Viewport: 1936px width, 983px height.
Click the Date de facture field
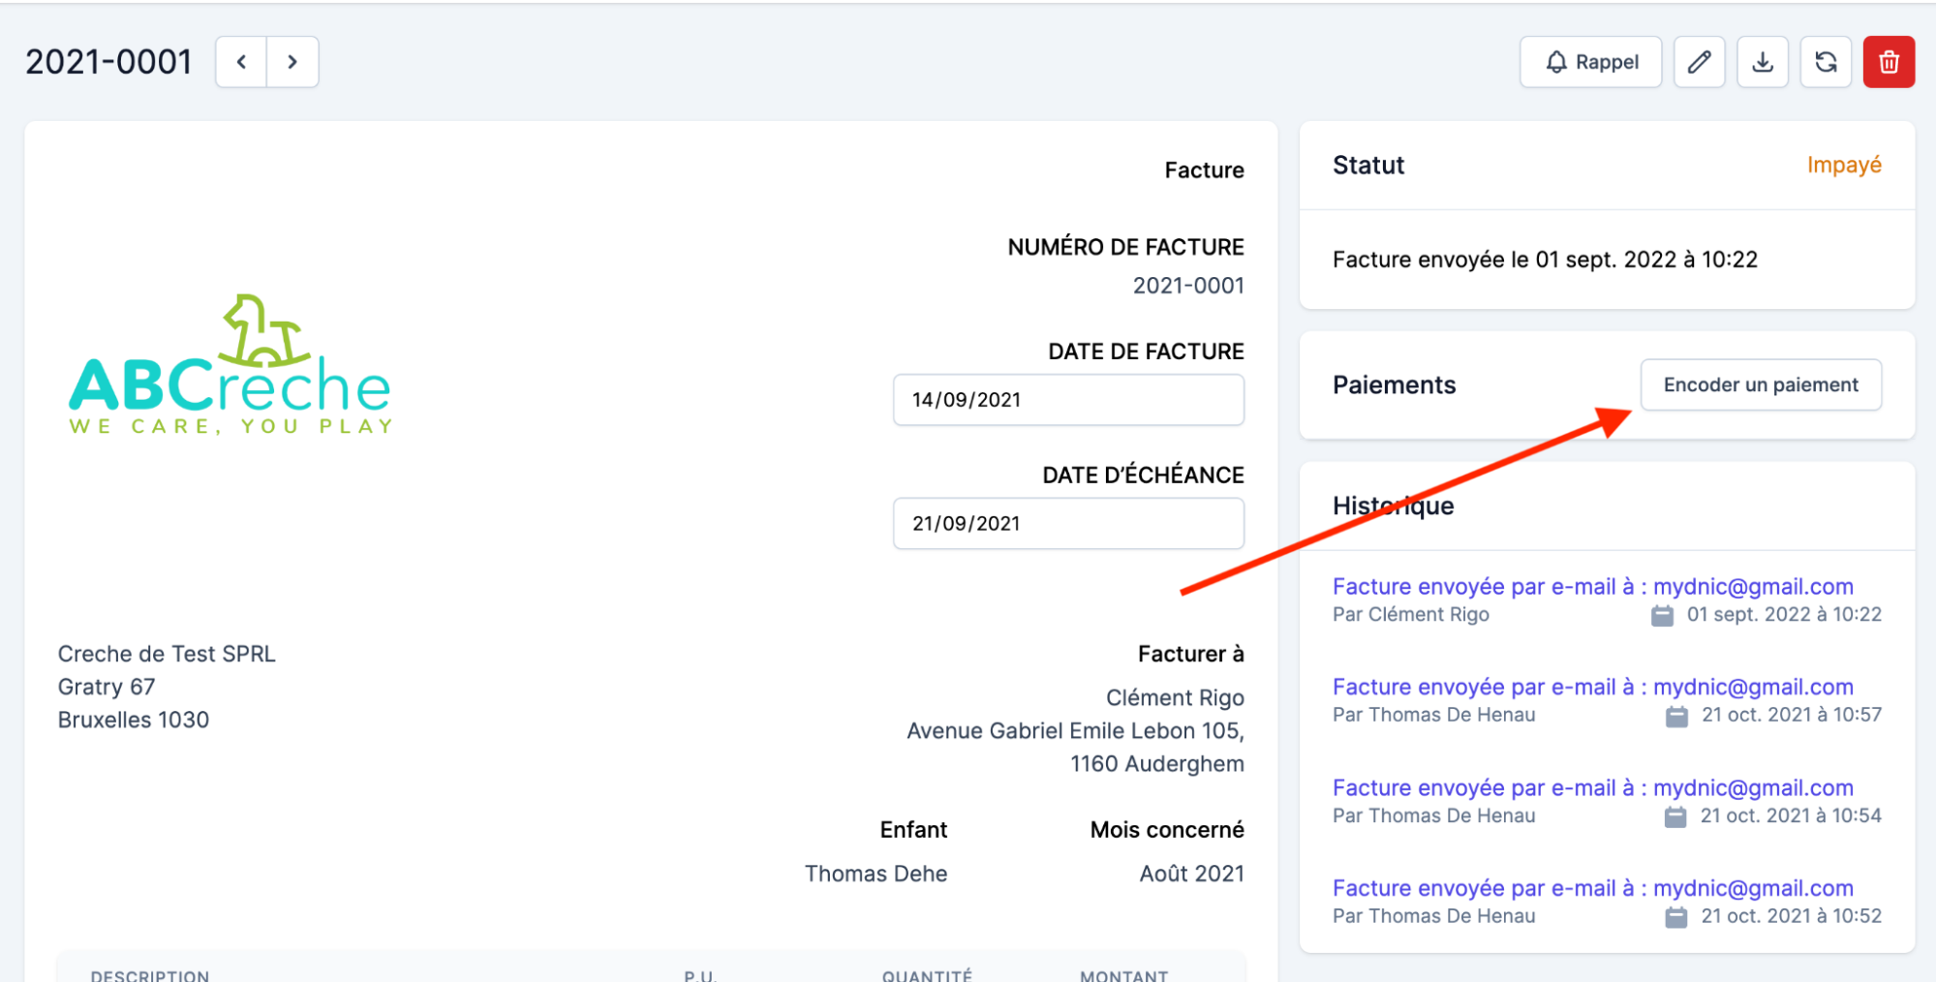click(1067, 400)
